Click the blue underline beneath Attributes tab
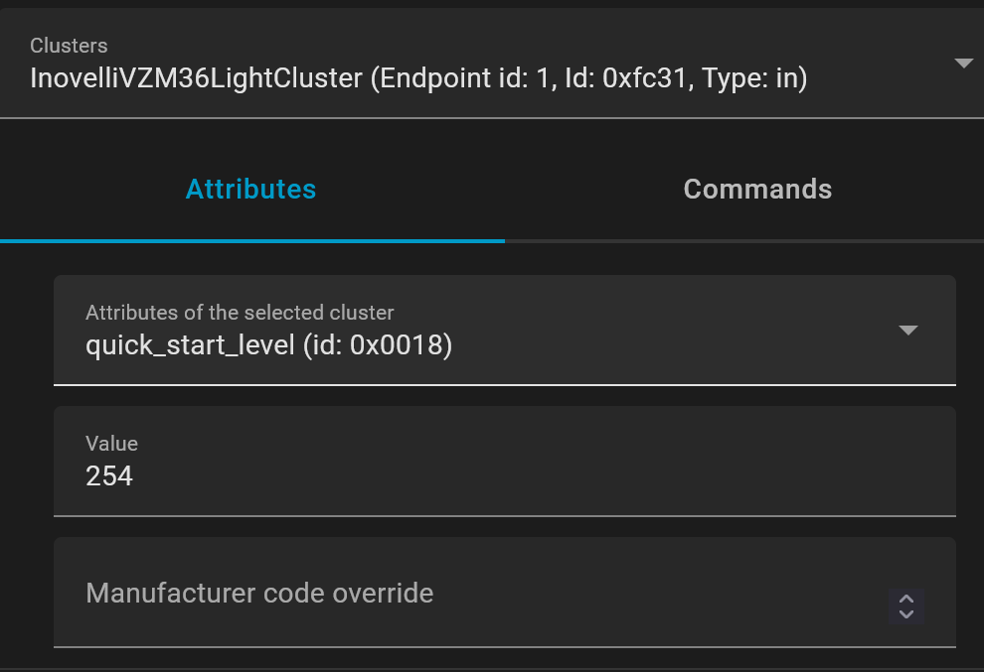Viewport: 984px width, 672px height. 251,240
